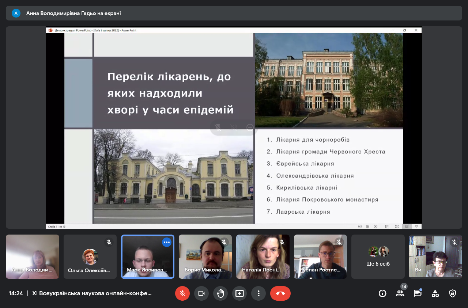Switch to slideshow view in PowerPoint status bar
The height and width of the screenshot is (308, 468).
coord(416,227)
